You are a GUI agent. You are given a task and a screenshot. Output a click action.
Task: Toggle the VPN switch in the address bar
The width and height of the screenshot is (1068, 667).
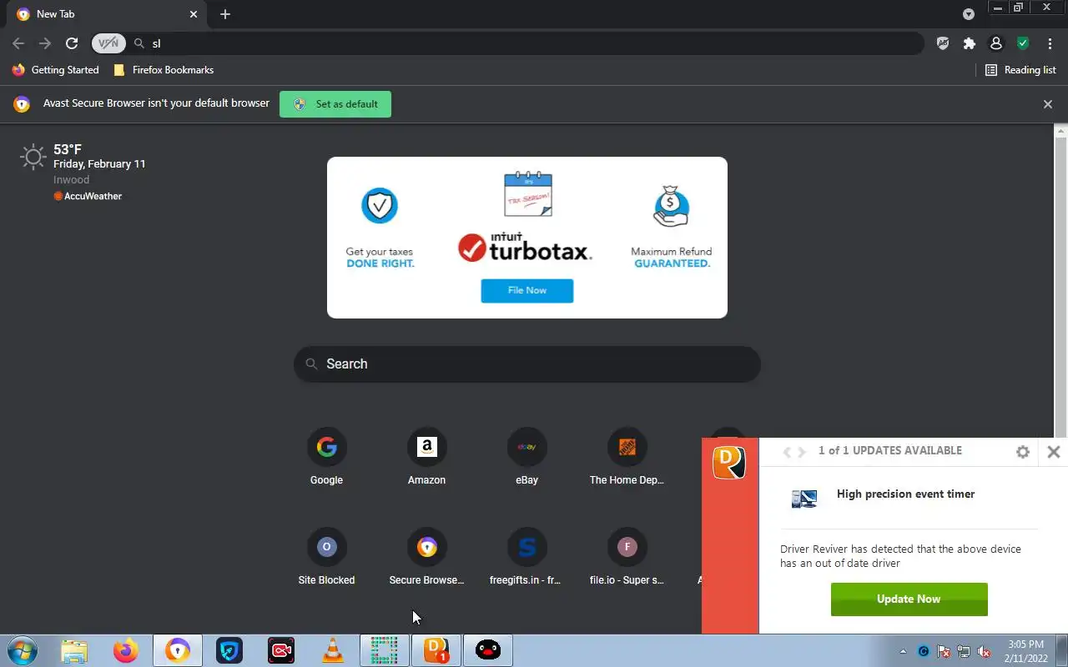pos(108,43)
